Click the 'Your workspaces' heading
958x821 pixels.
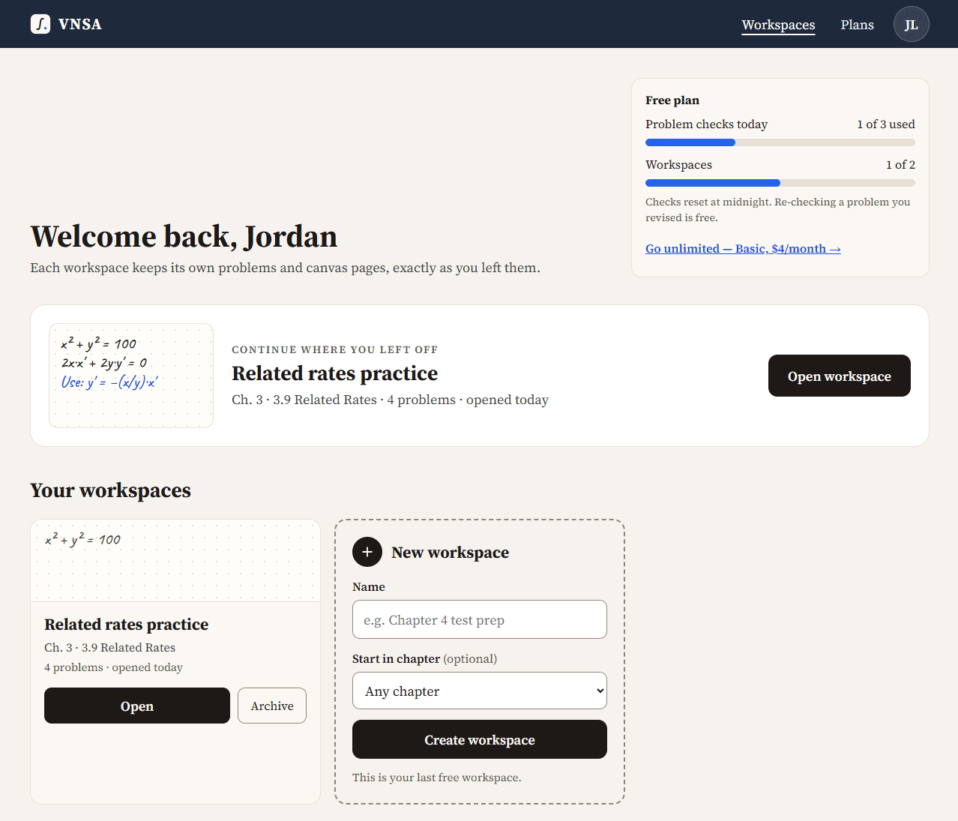(110, 490)
